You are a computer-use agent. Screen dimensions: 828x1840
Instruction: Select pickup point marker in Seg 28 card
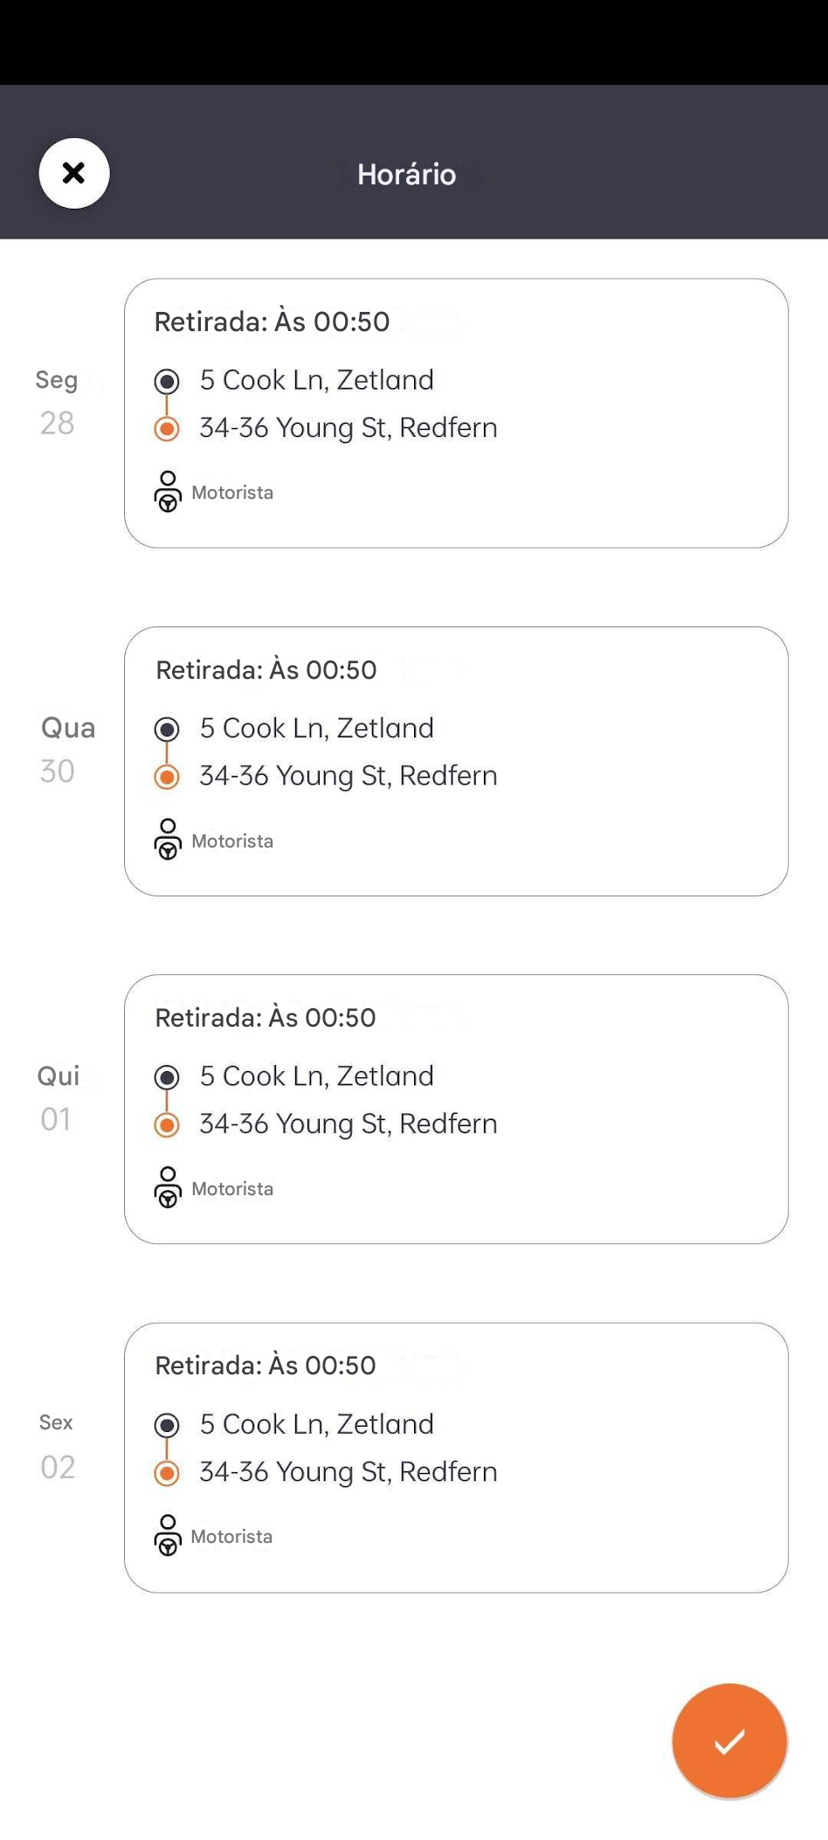tap(167, 381)
